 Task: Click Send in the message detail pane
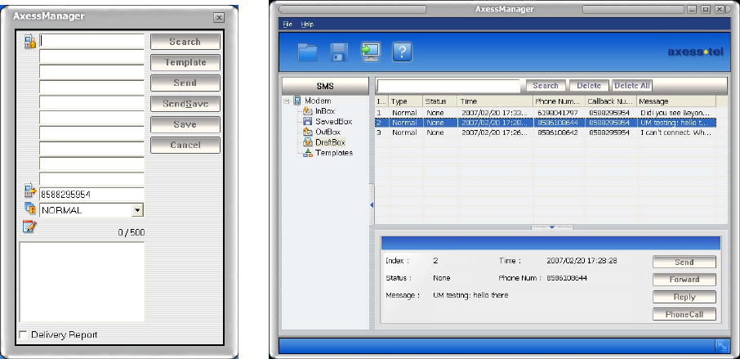tap(684, 263)
